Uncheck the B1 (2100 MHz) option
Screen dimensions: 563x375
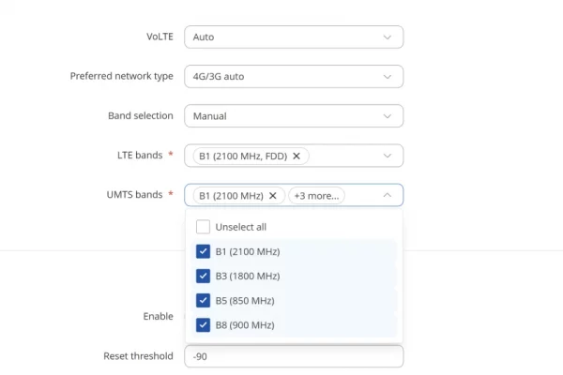click(203, 251)
